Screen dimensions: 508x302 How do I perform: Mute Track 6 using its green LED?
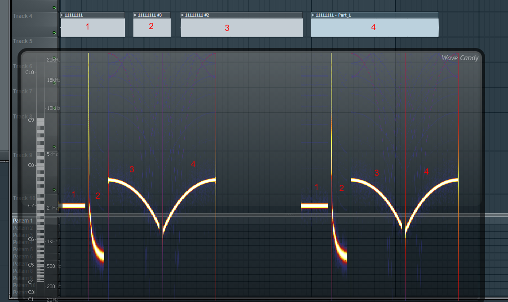pos(54,83)
